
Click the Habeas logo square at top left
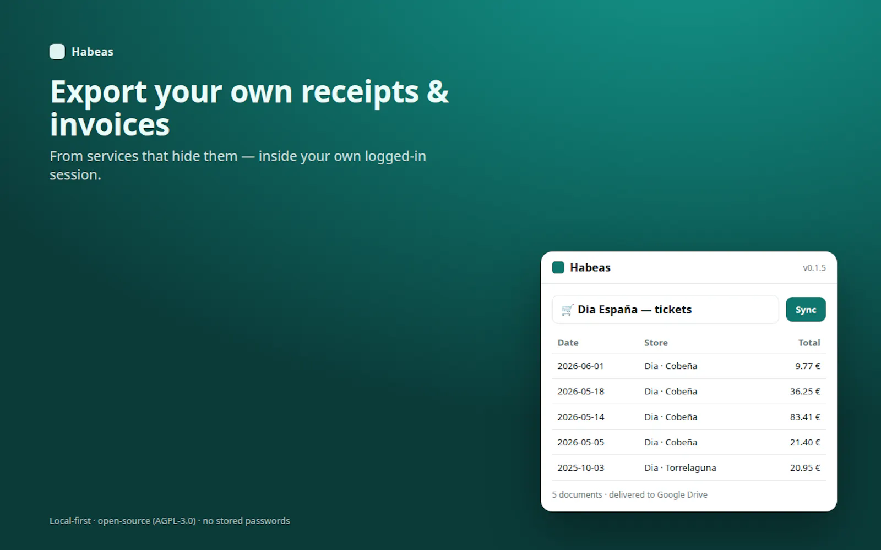click(57, 52)
